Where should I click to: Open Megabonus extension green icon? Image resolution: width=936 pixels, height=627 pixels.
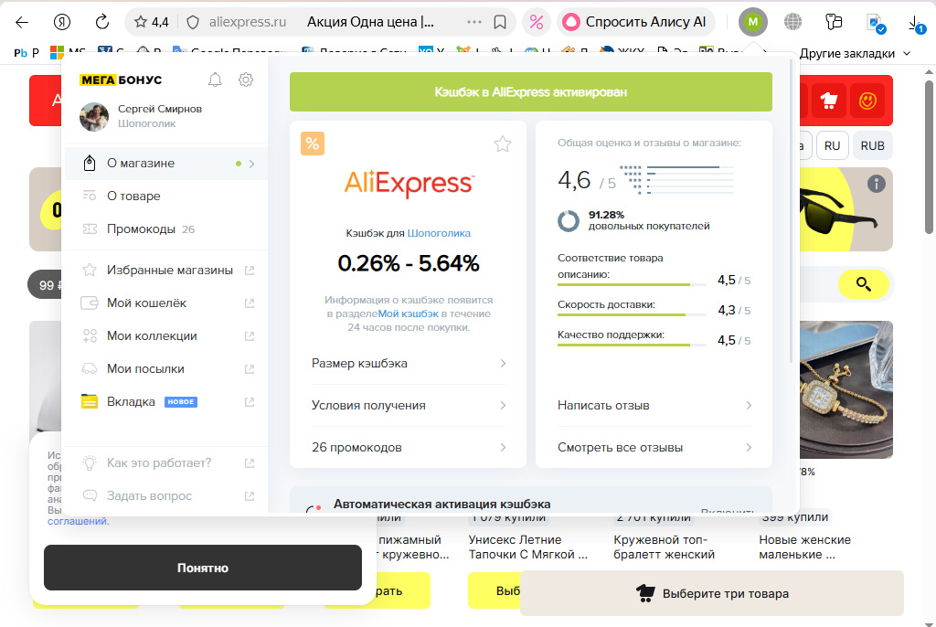(x=753, y=23)
